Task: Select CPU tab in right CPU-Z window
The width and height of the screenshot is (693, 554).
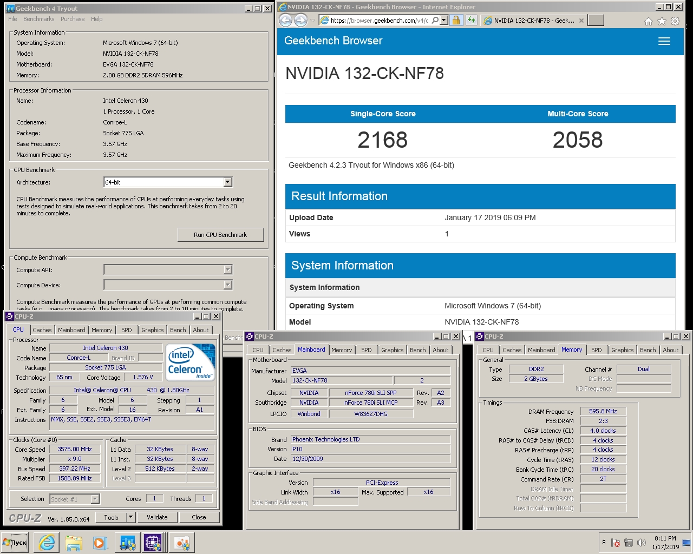Action: [488, 350]
